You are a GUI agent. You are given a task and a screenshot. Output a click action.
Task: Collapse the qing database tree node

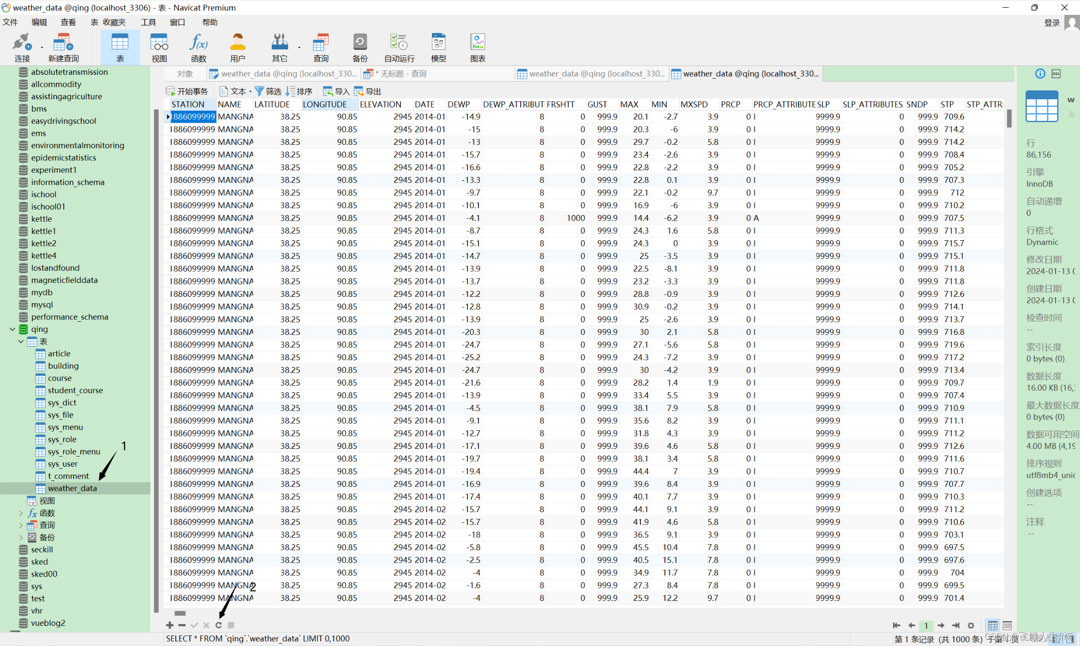(12, 329)
